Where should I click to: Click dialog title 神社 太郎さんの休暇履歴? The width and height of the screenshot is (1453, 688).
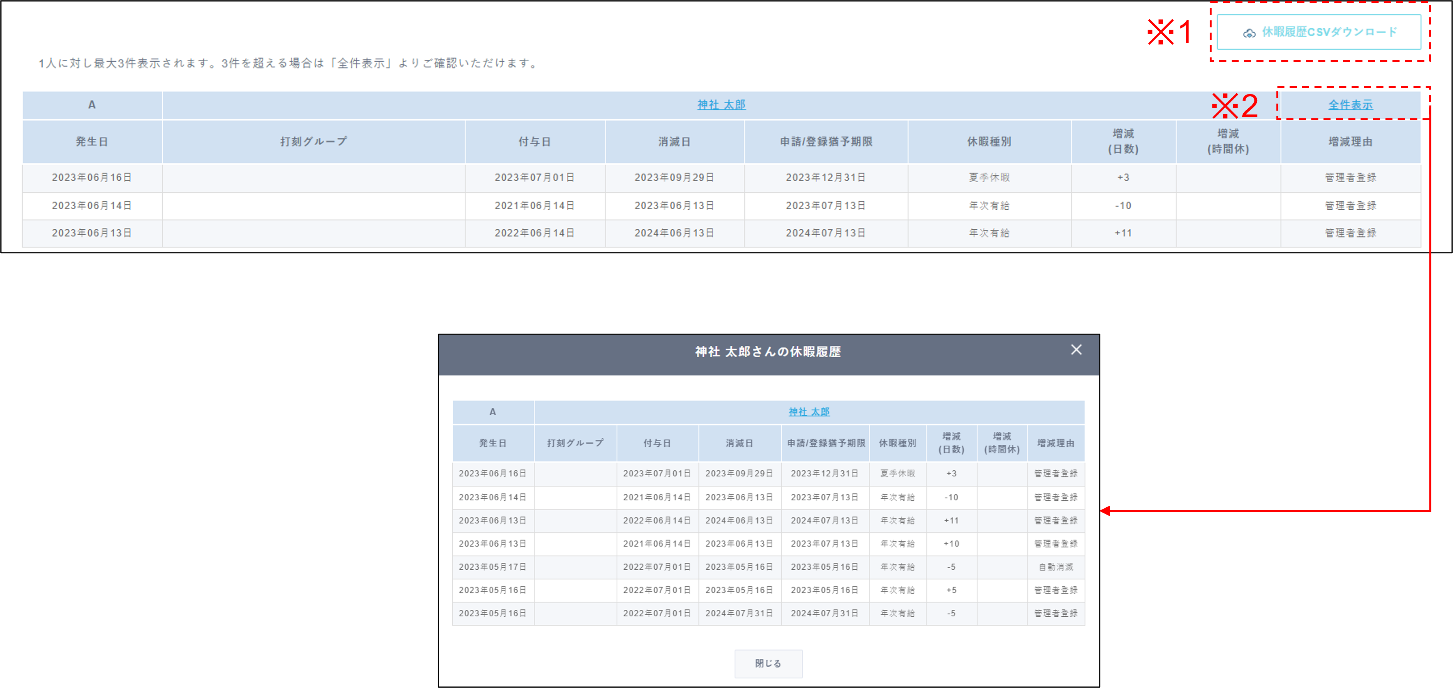coord(768,352)
